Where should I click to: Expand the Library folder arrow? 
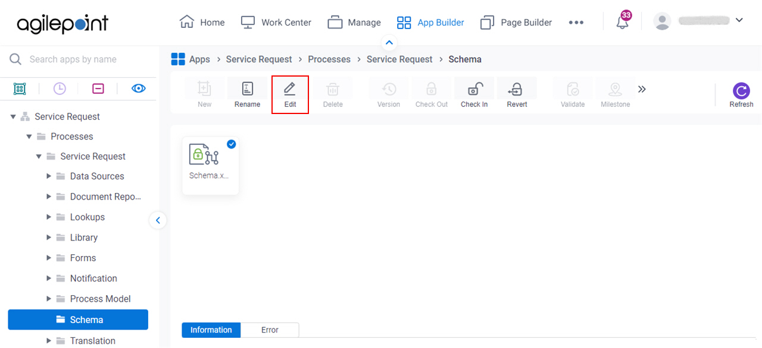[49, 238]
